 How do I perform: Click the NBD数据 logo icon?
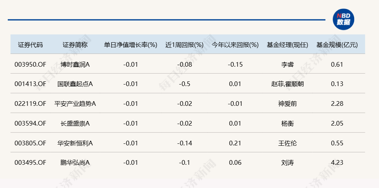tap(343, 19)
